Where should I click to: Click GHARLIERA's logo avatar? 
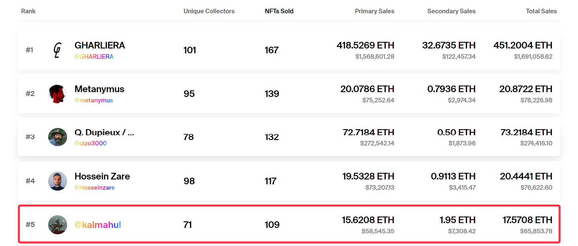click(57, 50)
